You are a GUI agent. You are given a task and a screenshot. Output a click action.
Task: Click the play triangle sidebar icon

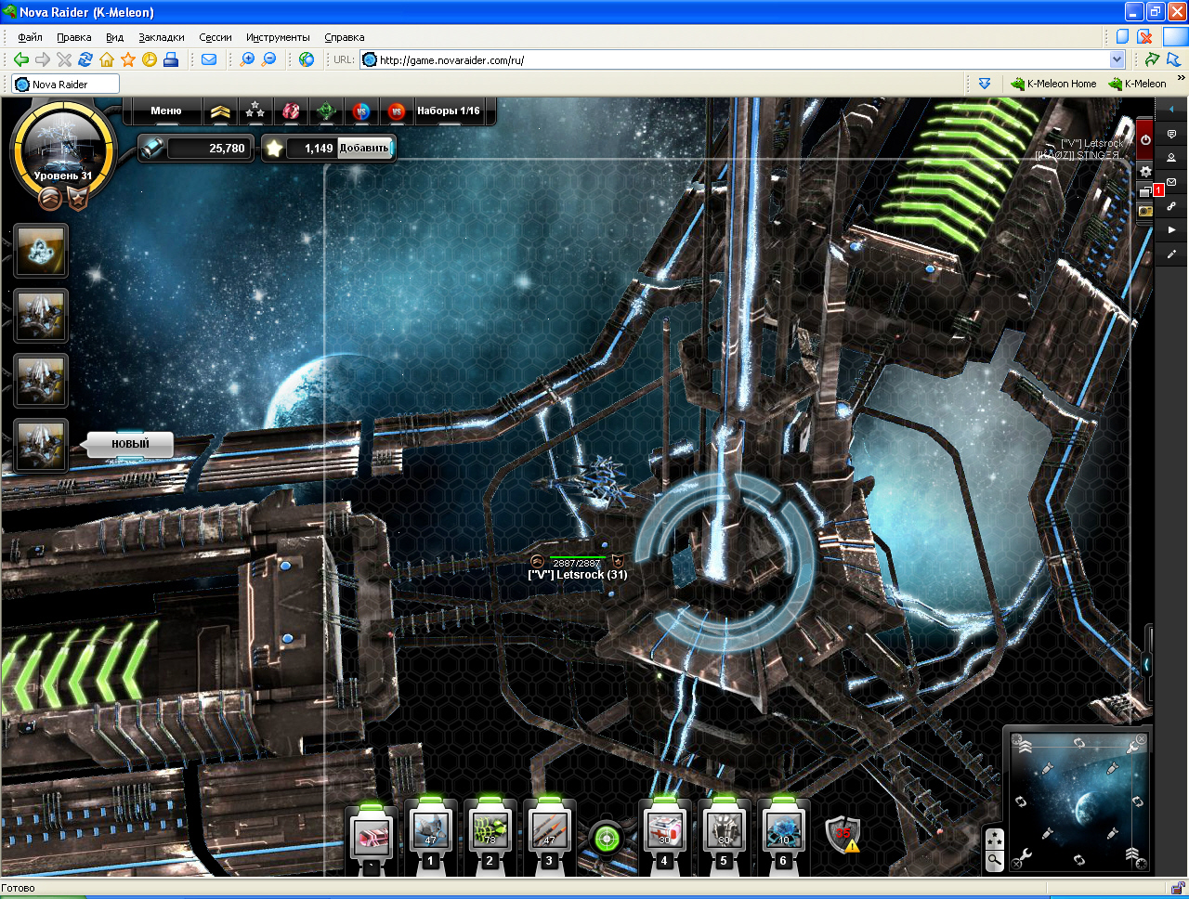pyautogui.click(x=1171, y=229)
